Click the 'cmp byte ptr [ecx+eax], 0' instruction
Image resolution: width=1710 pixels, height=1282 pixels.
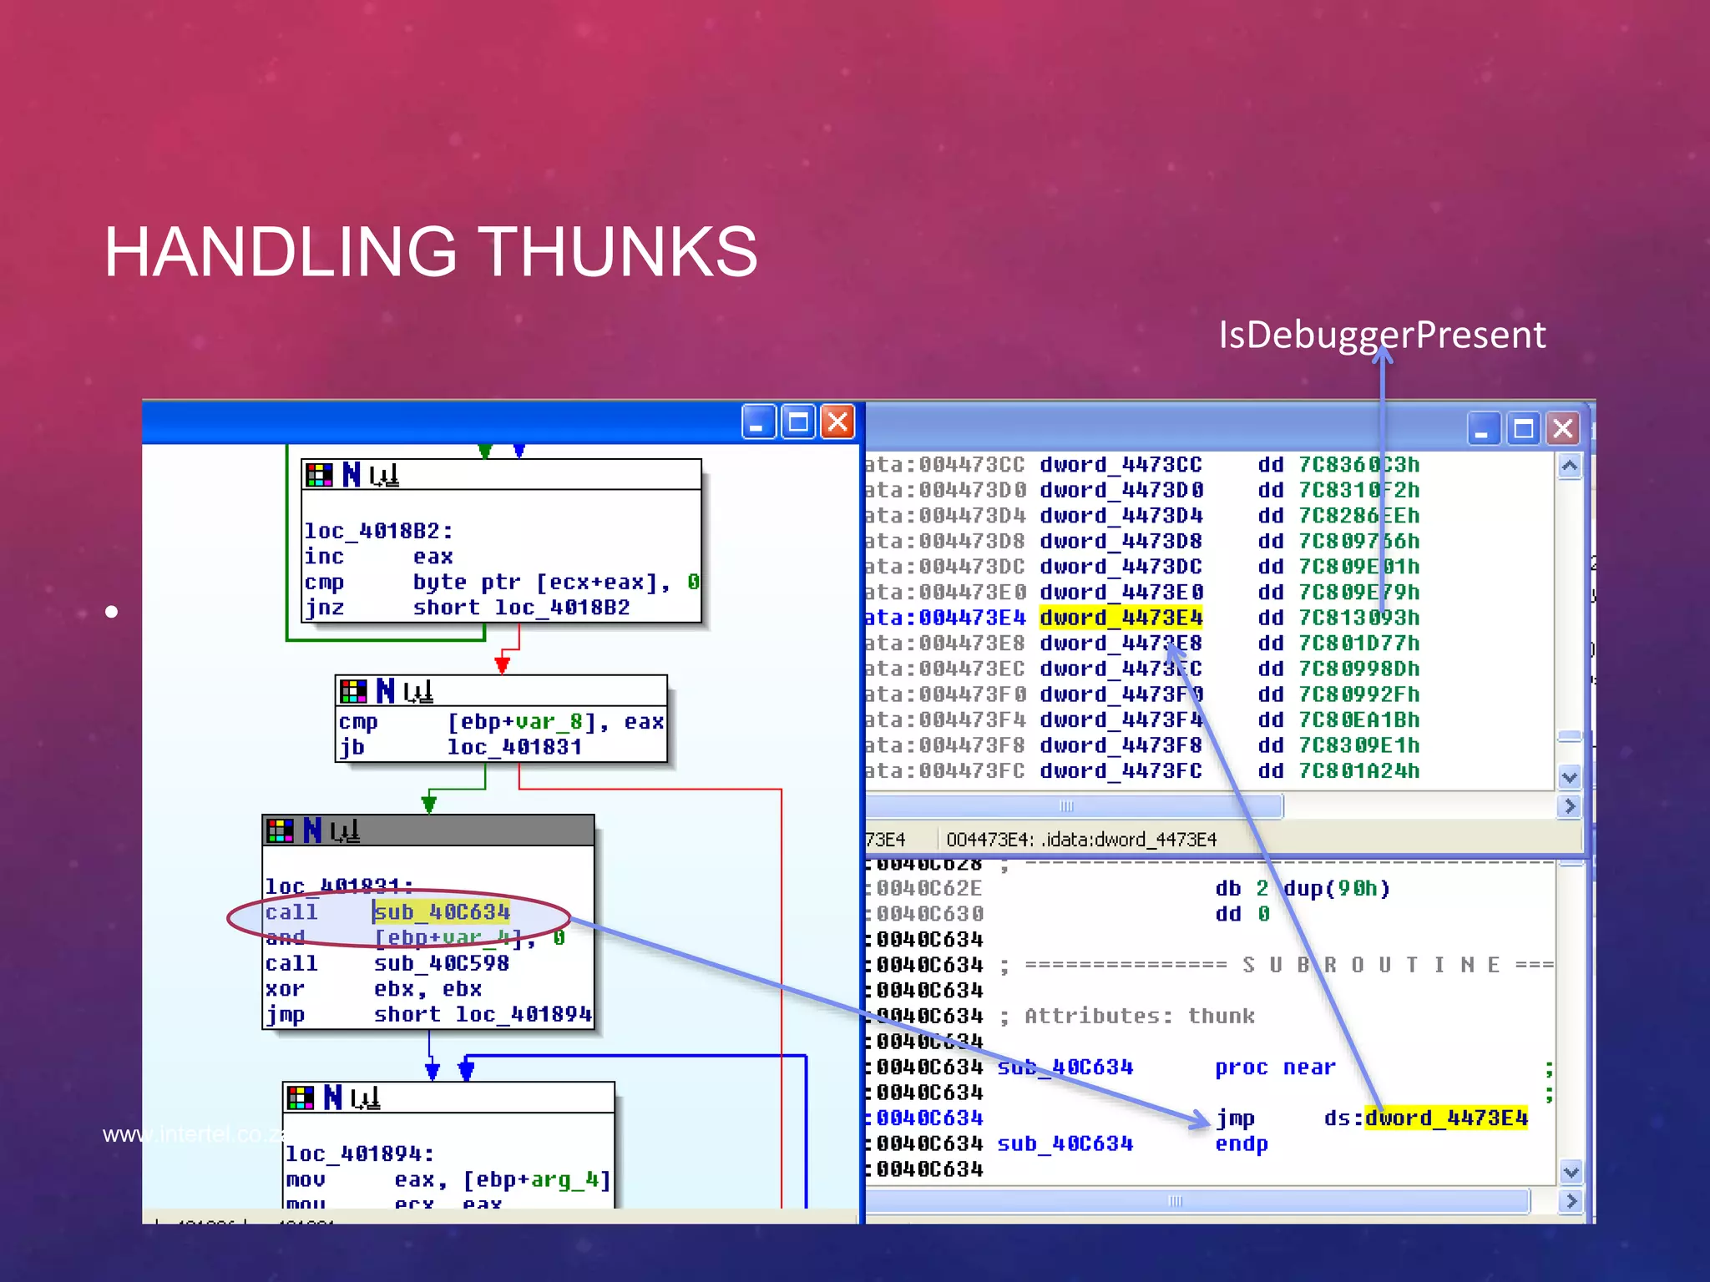(x=502, y=582)
